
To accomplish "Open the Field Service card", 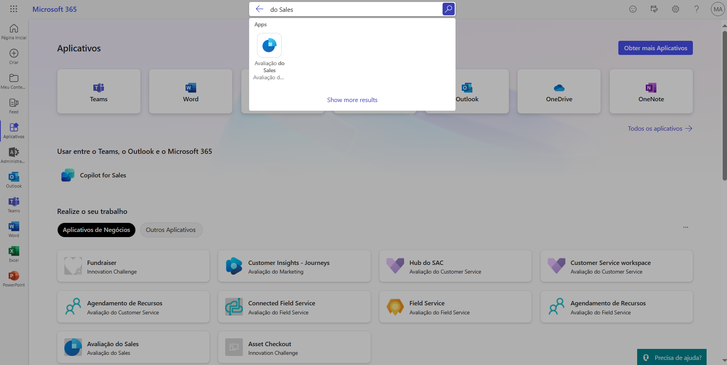I will (456, 307).
